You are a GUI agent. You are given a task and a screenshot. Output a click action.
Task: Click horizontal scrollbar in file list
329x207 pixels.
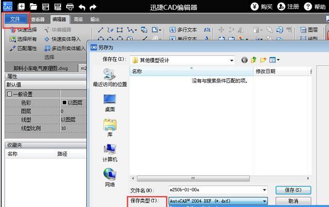(x=193, y=179)
